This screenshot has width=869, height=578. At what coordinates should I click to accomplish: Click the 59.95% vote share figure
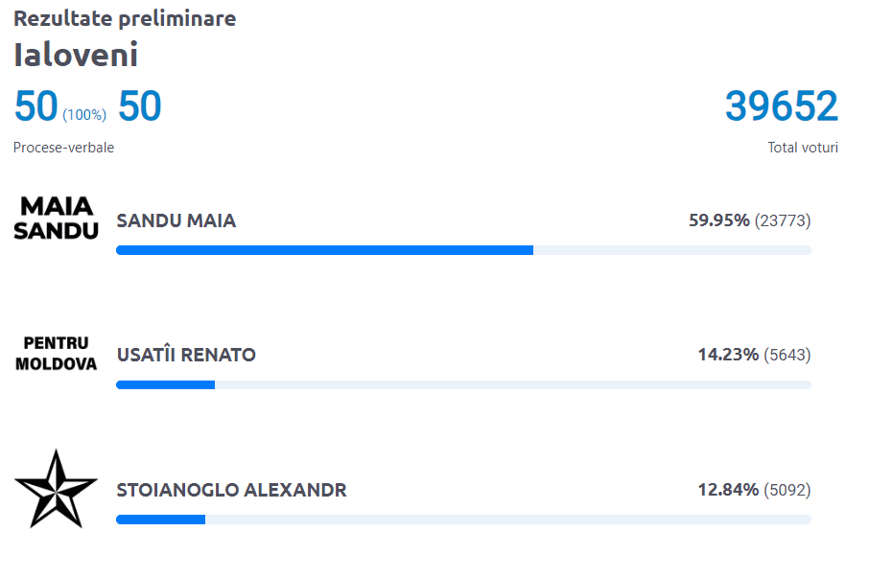click(x=718, y=221)
